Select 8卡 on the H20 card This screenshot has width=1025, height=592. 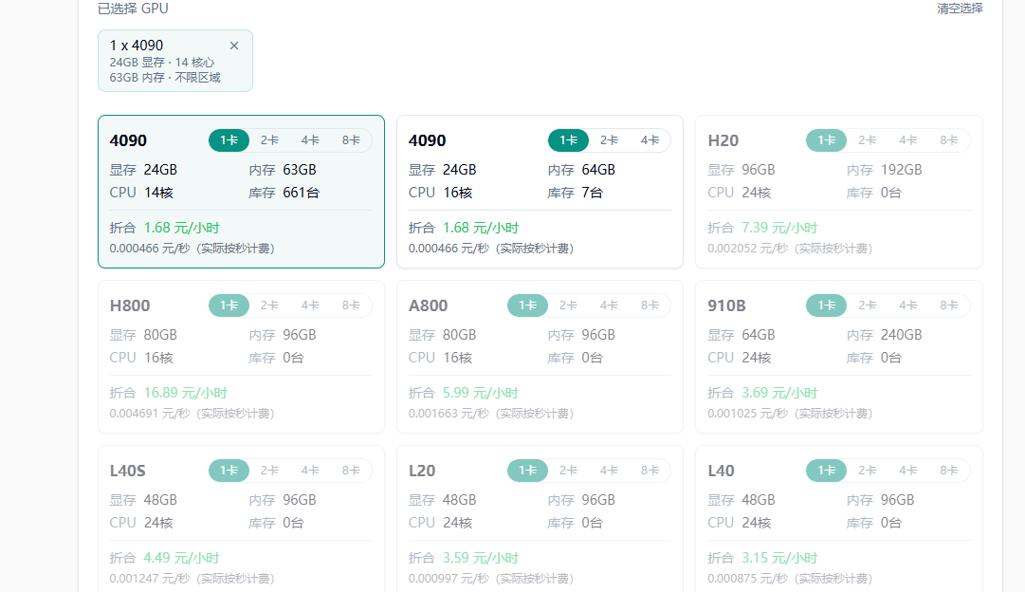tap(949, 140)
